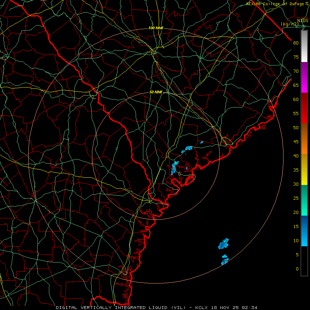Select the NEXLAB-College of DuPage credit text
This screenshot has height=310, width=310.
(x=277, y=4)
